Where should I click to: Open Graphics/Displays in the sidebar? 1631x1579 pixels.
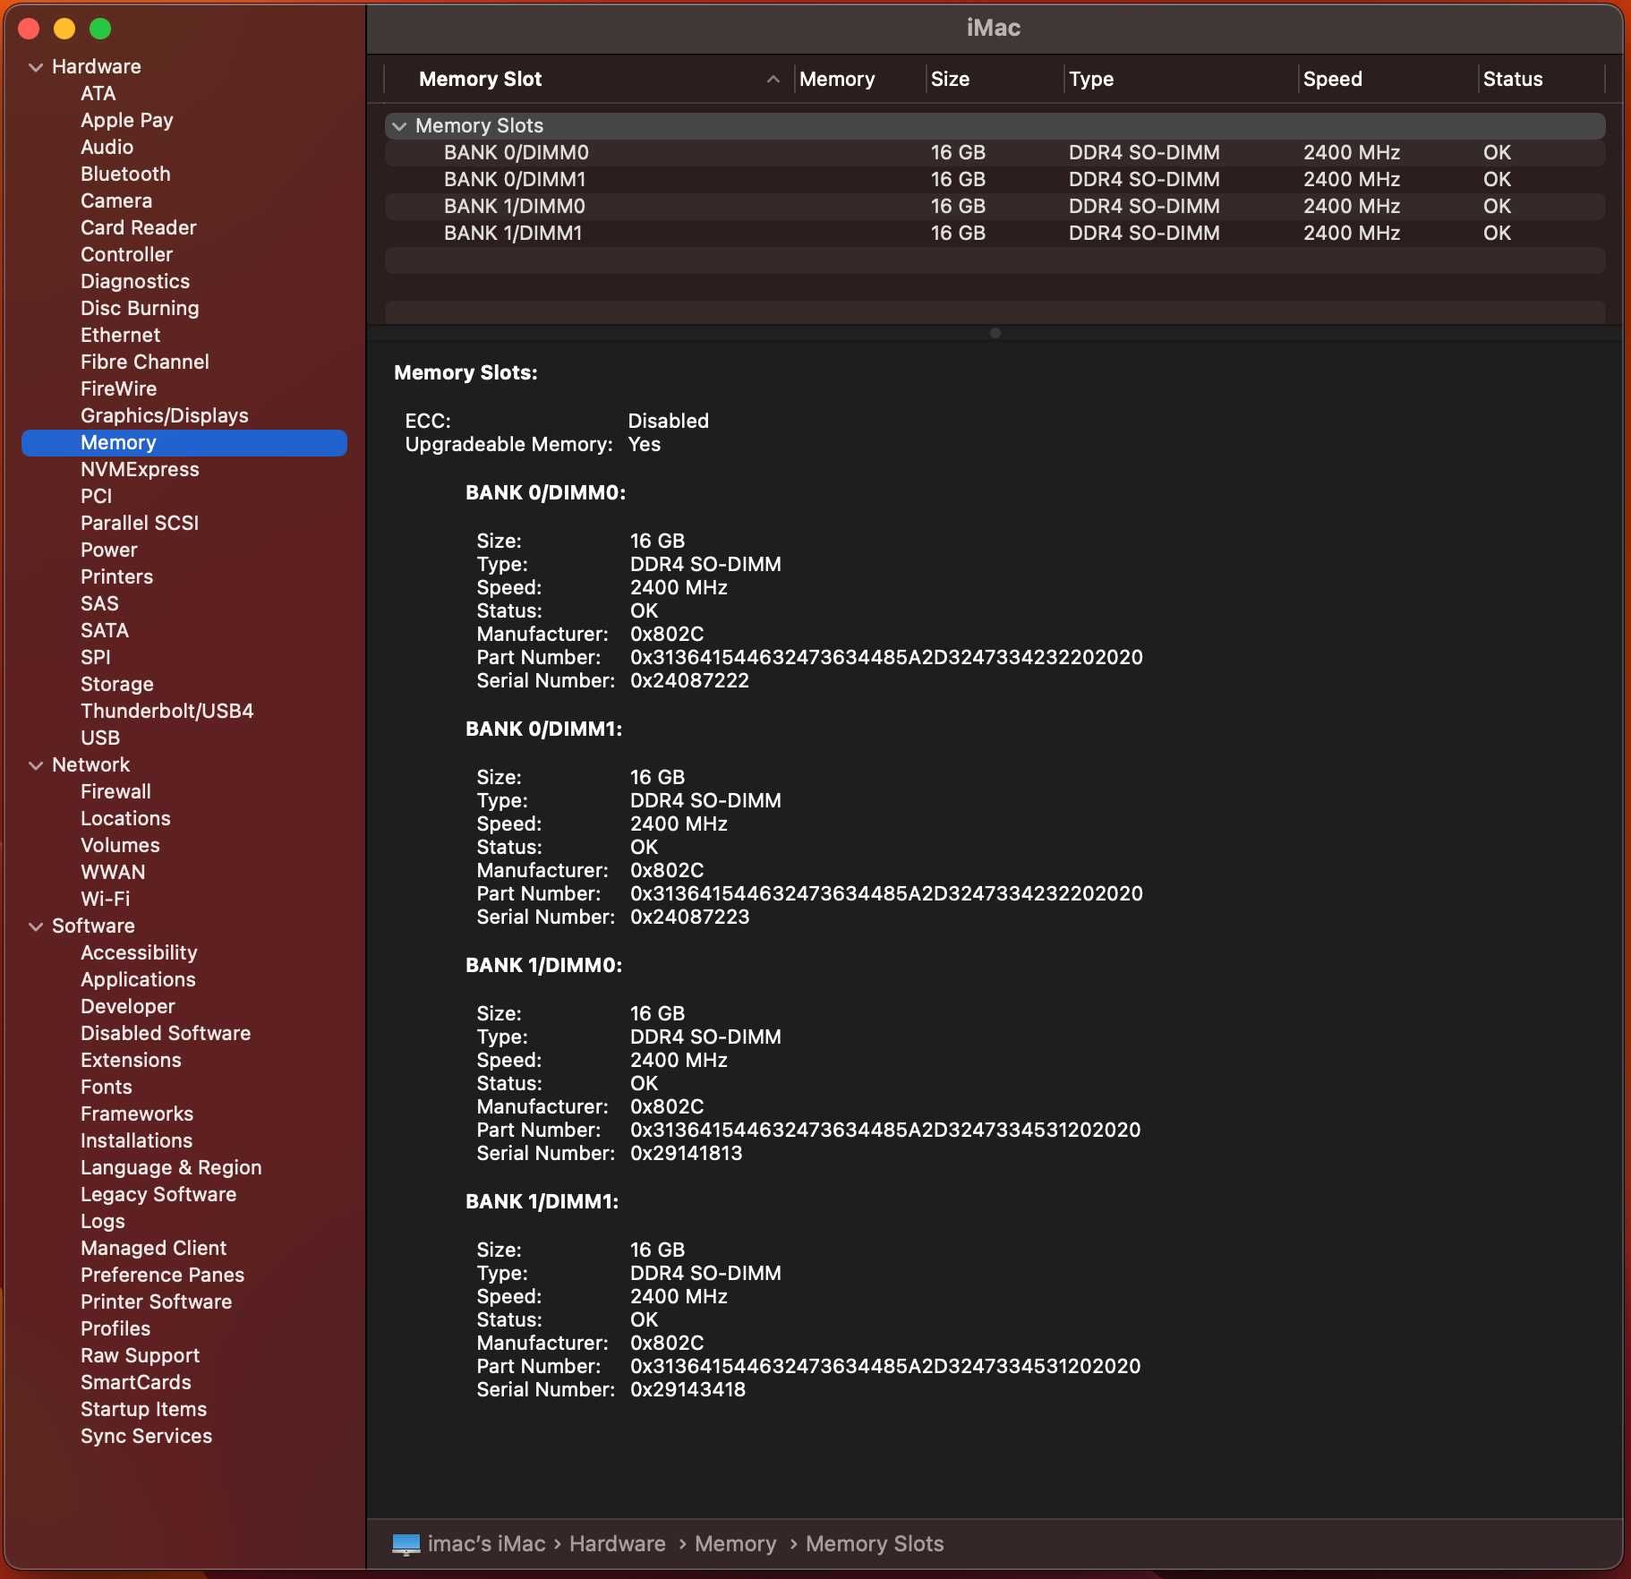(x=165, y=416)
